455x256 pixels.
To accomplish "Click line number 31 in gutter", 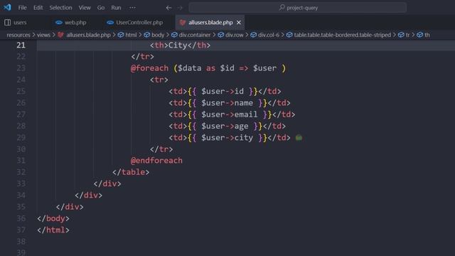I will [x=21, y=161].
